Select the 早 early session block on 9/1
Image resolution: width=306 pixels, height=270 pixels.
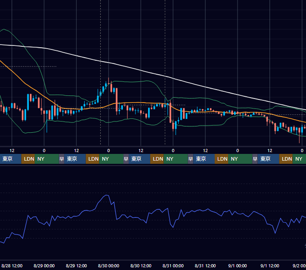click(x=255, y=159)
